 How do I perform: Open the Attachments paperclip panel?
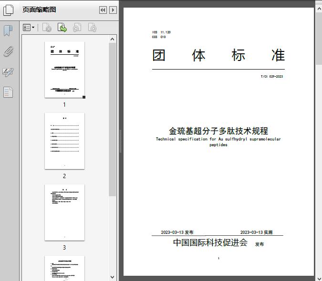(8, 51)
